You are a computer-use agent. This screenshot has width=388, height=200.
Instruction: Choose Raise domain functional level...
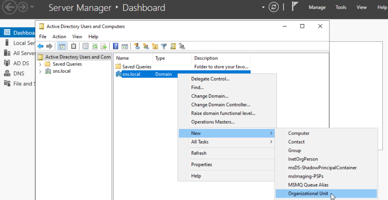(x=227, y=113)
